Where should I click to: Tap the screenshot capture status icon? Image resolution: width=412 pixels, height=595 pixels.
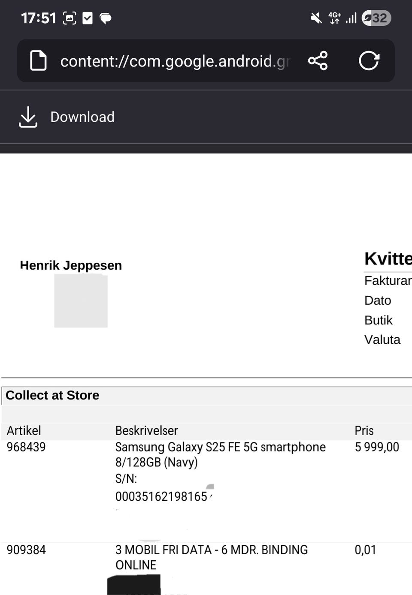point(70,18)
